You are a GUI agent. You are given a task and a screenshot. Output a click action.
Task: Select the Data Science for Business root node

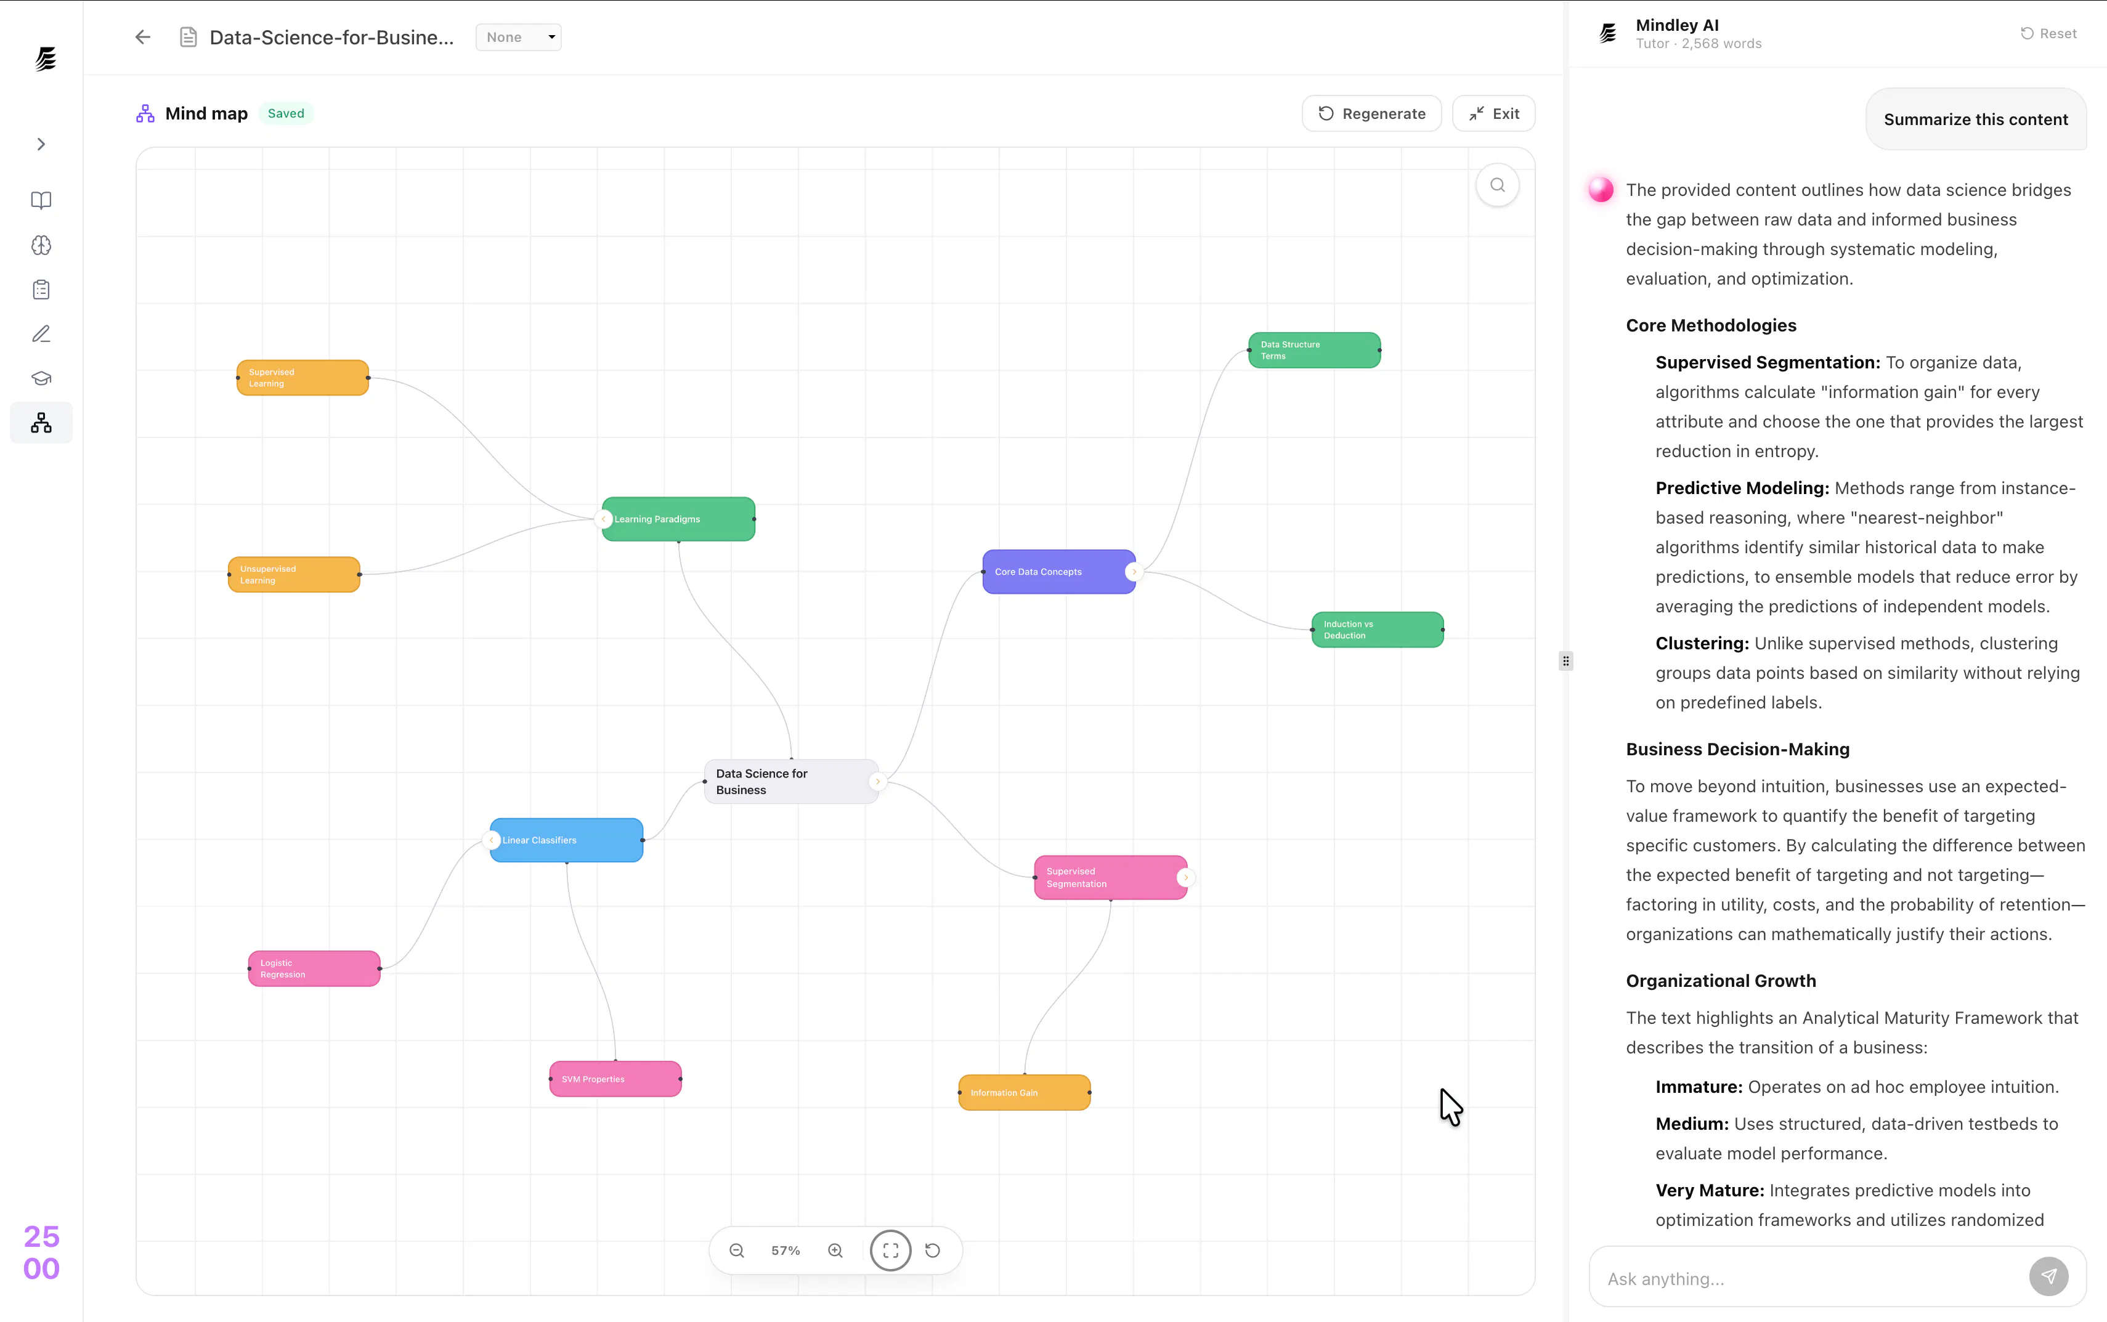tap(791, 782)
